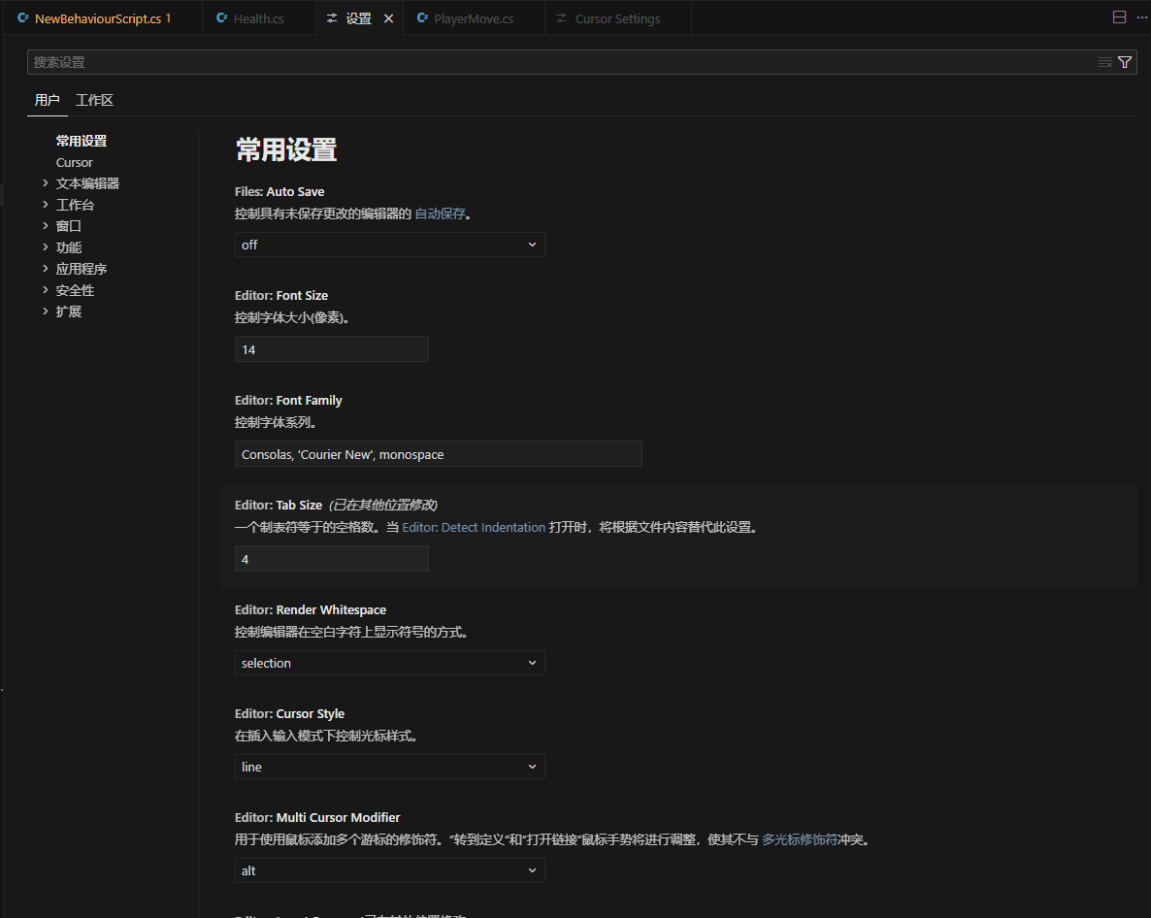Image resolution: width=1151 pixels, height=918 pixels.
Task: Select 常用设置 in the settings tree
Action: coord(82,141)
